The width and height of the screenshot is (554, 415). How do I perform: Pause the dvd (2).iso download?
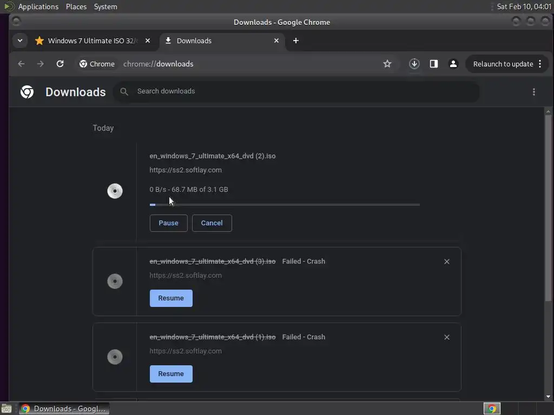[x=169, y=223]
